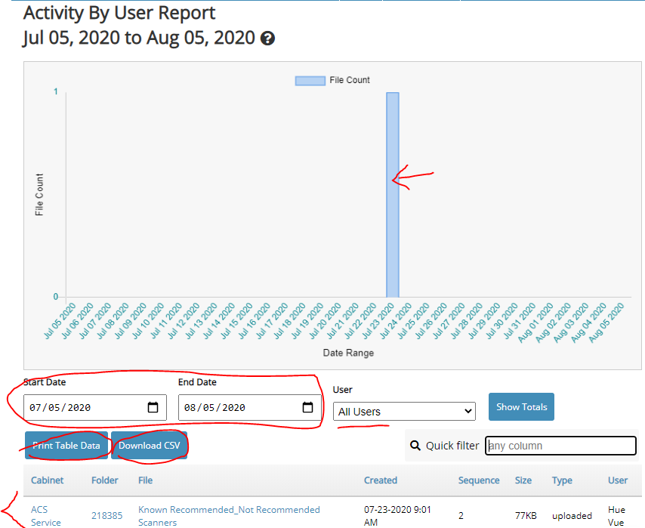The width and height of the screenshot is (645, 528).
Task: Click the Show Totals button
Action: (x=521, y=407)
